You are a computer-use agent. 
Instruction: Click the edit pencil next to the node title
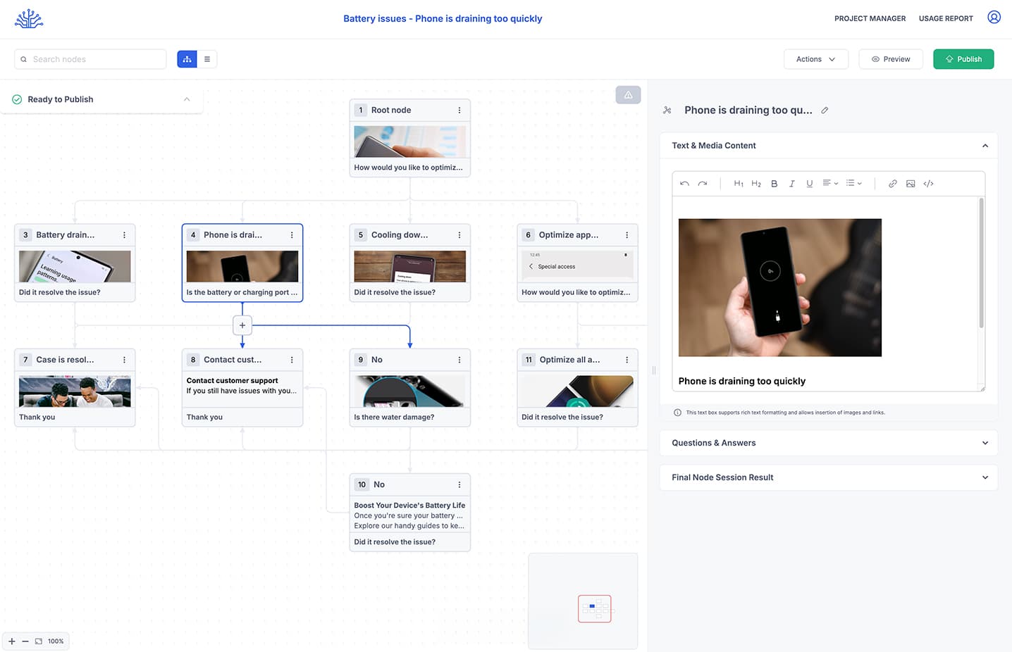pos(825,111)
